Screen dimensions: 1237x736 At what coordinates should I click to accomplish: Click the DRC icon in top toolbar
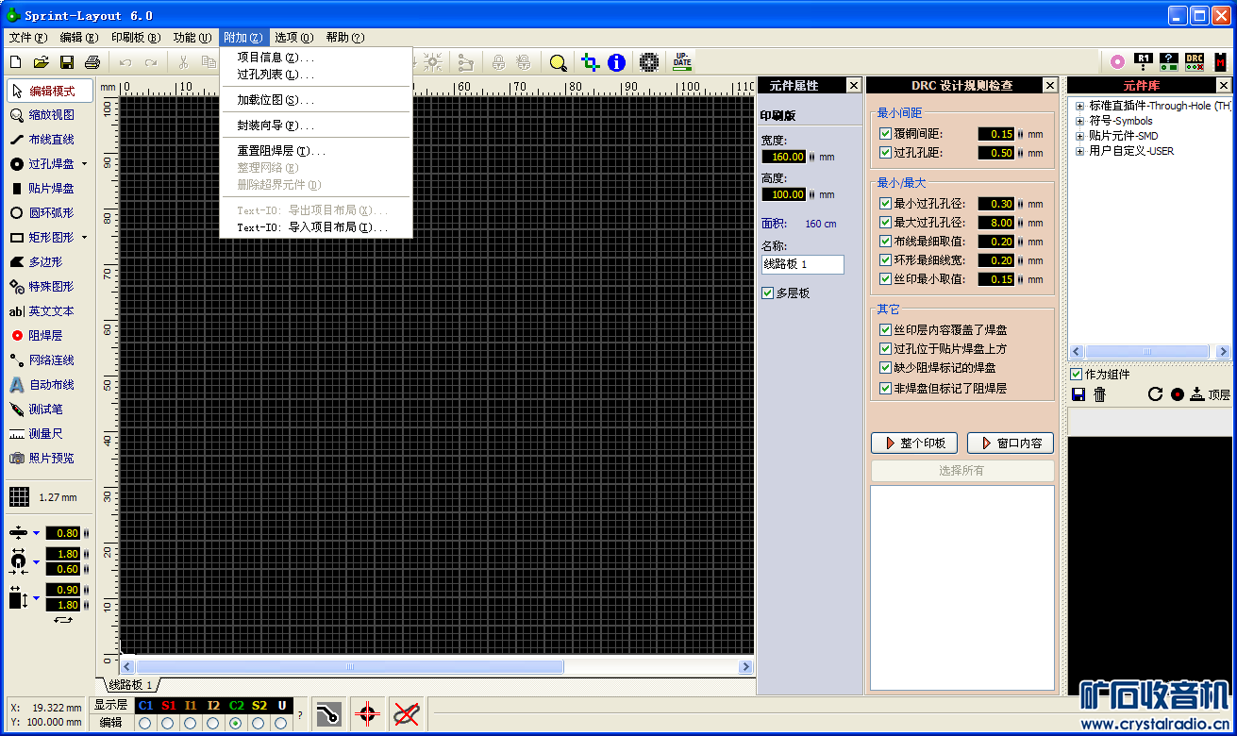coord(1195,62)
